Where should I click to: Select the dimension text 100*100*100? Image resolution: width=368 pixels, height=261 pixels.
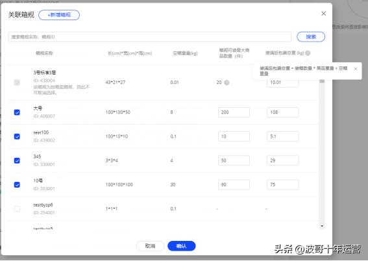click(119, 185)
